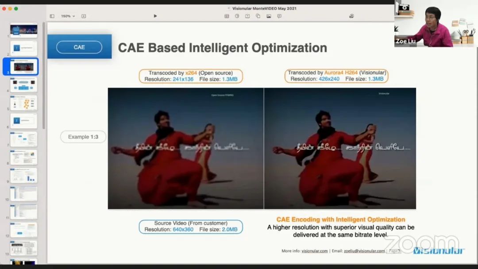Add a text box using Text icon
Screen dimensions: 478x269
[x=247, y=16]
